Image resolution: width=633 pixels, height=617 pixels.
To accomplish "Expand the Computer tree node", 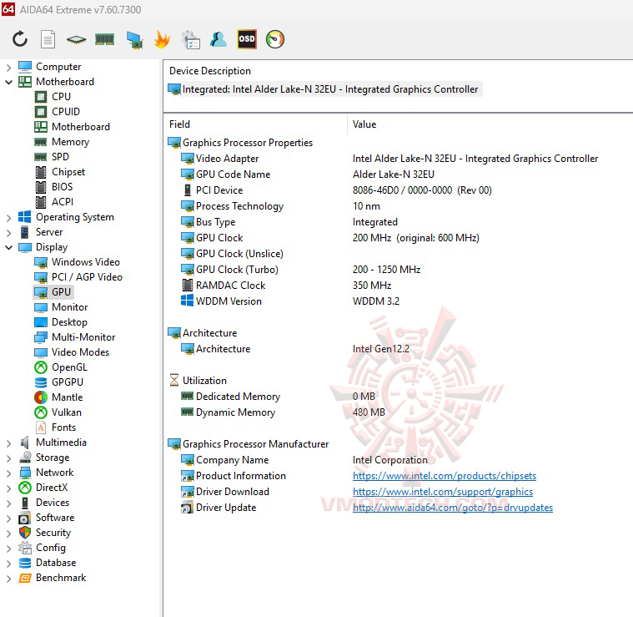I will point(8,67).
